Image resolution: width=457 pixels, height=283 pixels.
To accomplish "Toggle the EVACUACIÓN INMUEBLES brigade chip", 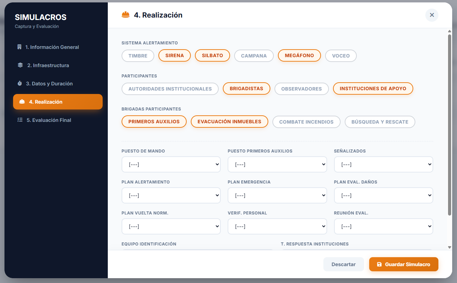I will (229, 122).
